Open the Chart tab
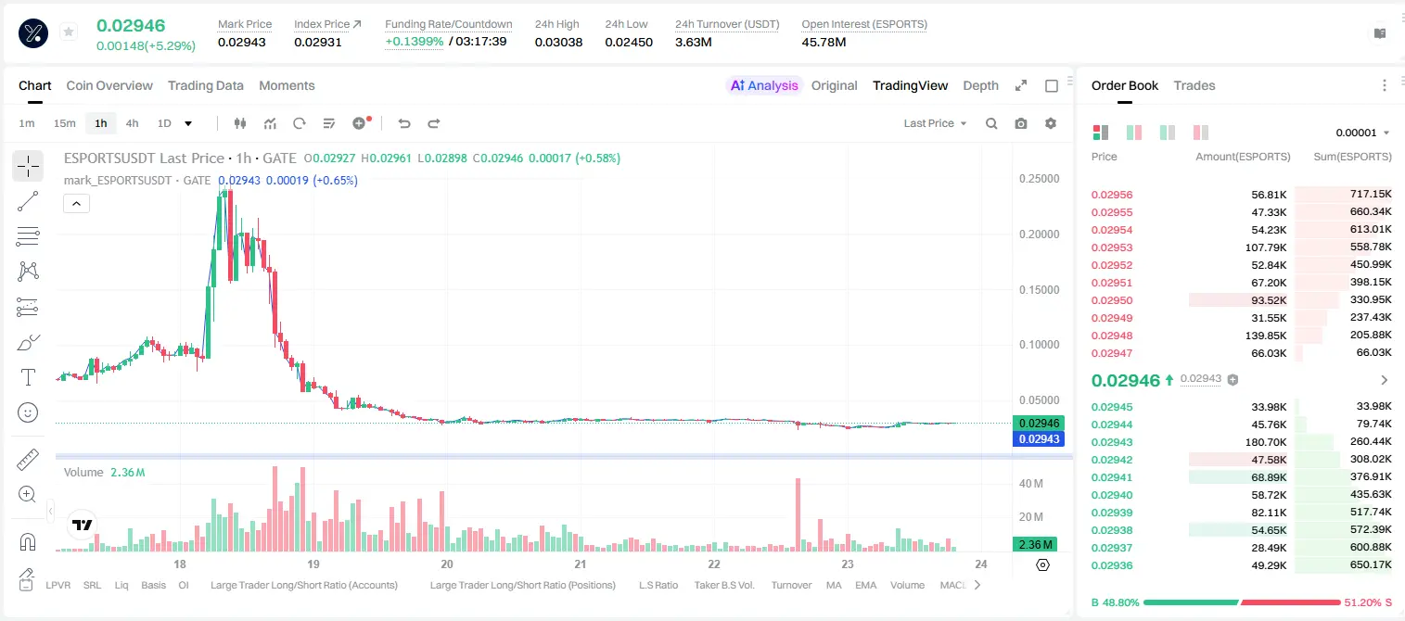This screenshot has width=1405, height=621. pos(35,85)
